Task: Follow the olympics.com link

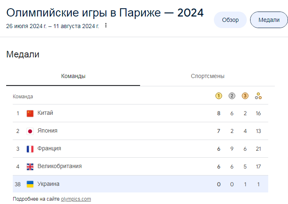Action: click(x=76, y=199)
